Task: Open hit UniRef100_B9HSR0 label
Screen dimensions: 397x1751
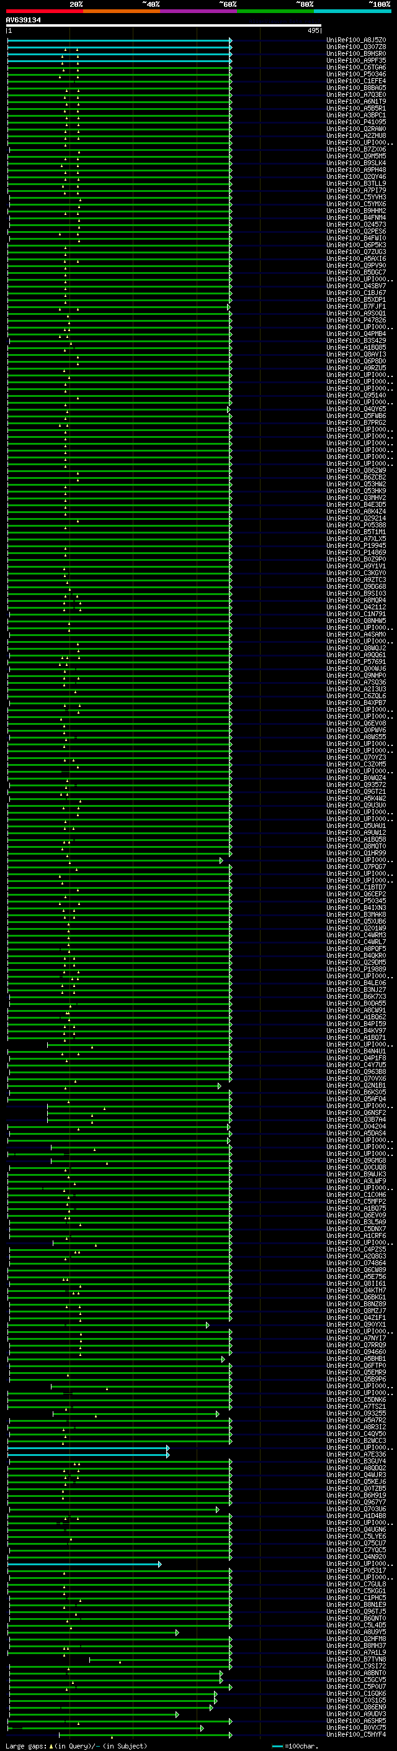Action: (x=356, y=53)
